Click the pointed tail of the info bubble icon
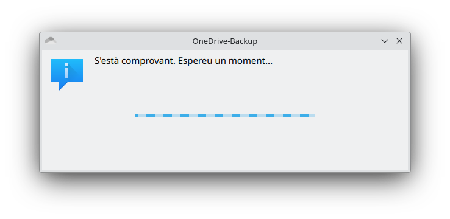Screen dimensions: 450x219 (x=61, y=86)
